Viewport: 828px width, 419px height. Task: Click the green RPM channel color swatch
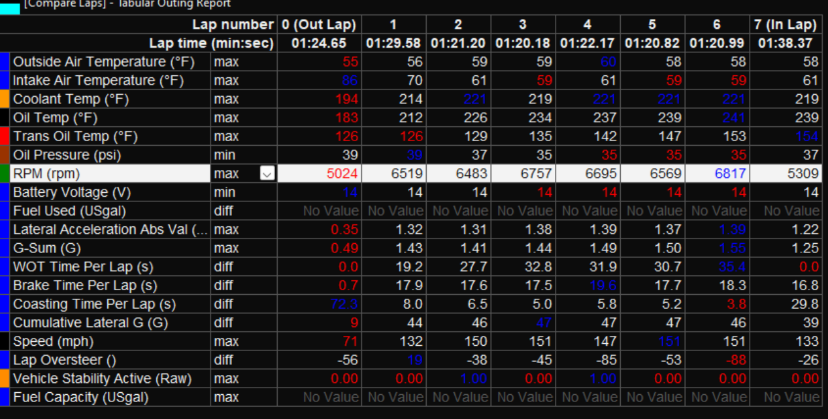(5, 174)
